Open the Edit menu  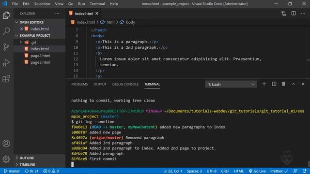(x=26, y=4)
